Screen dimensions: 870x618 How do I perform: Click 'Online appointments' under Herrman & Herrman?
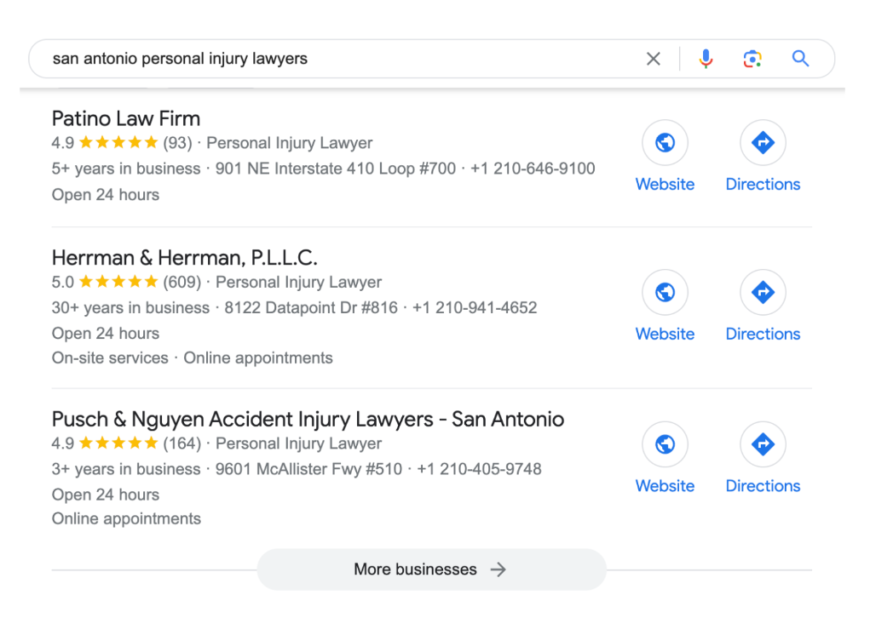[258, 358]
